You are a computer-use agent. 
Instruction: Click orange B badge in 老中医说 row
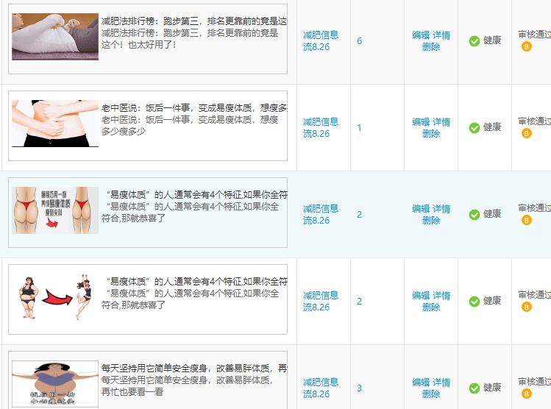point(526,133)
